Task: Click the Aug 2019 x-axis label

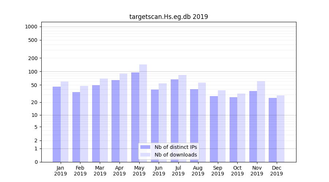Action: click(x=198, y=171)
